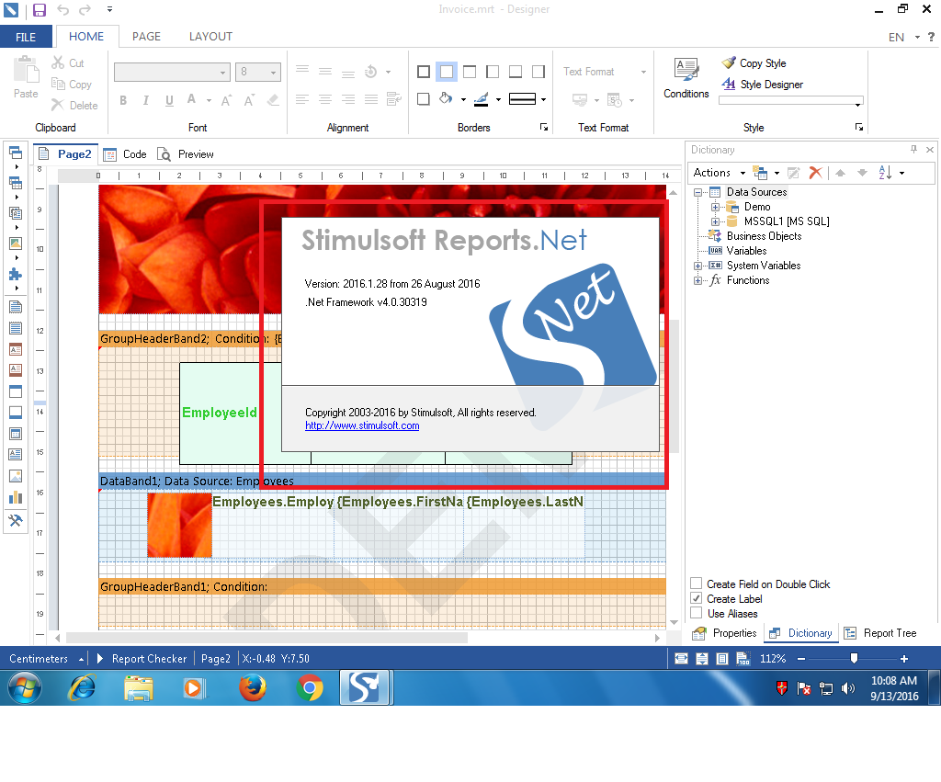
Task: Collapse the Data Sources tree node
Action: [697, 193]
